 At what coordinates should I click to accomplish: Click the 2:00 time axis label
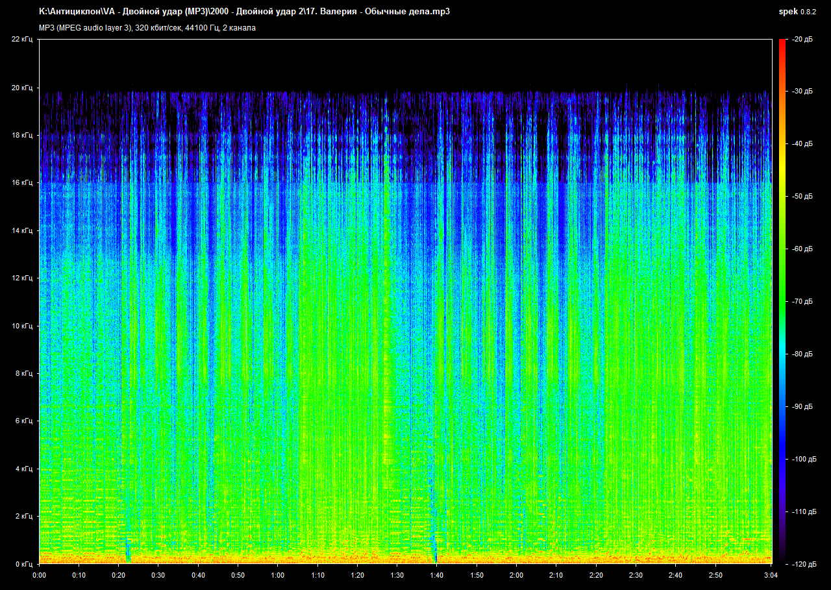(x=516, y=575)
